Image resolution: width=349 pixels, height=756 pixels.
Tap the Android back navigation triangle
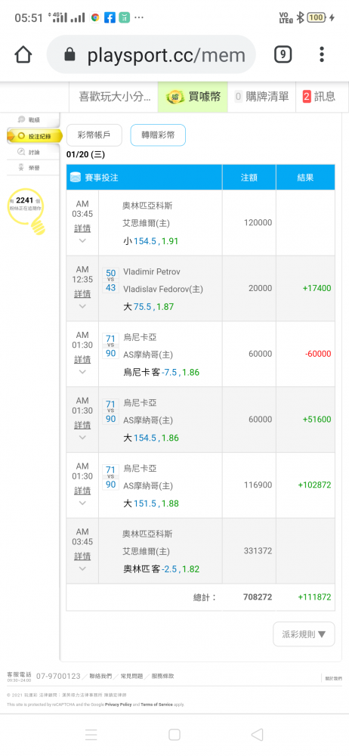pyautogui.click(x=257, y=734)
